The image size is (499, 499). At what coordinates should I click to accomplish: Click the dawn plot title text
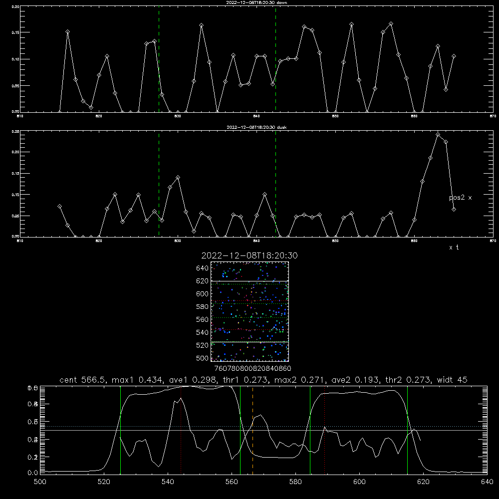tap(257, 2)
